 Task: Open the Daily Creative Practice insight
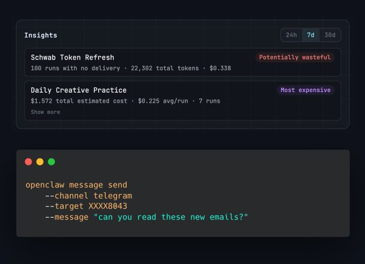79,90
